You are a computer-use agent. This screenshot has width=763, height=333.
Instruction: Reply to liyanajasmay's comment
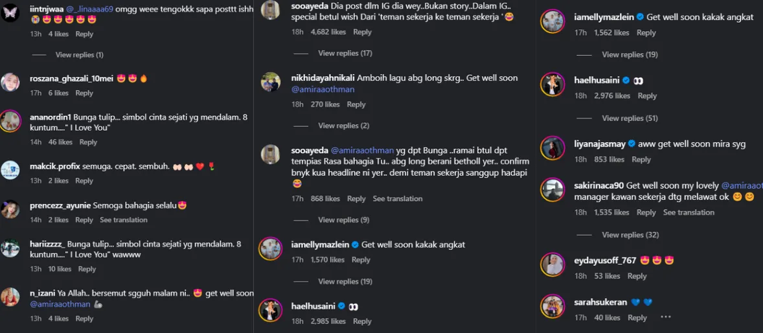(641, 159)
